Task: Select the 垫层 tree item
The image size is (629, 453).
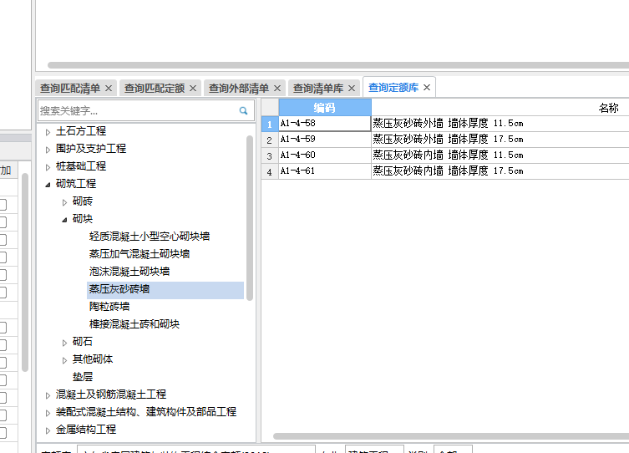Action: [83, 377]
